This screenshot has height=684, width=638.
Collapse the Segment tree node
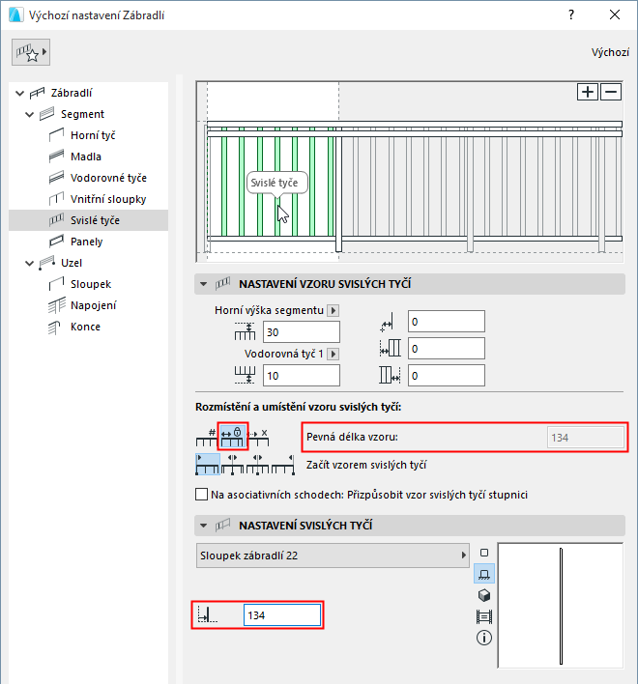[x=29, y=114]
